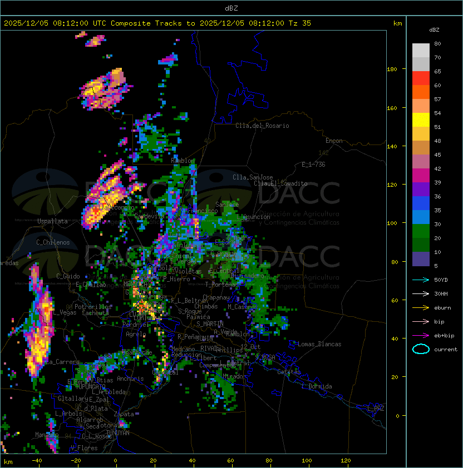Click the magenta eb+bip arrow icon
Image resolution: width=463 pixels, height=468 pixels.
[x=421, y=336]
